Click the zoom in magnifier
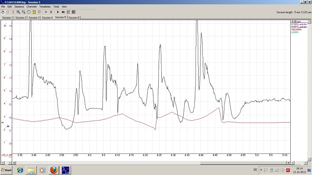Viewport: 312px width, 175px height. tap(18, 12)
